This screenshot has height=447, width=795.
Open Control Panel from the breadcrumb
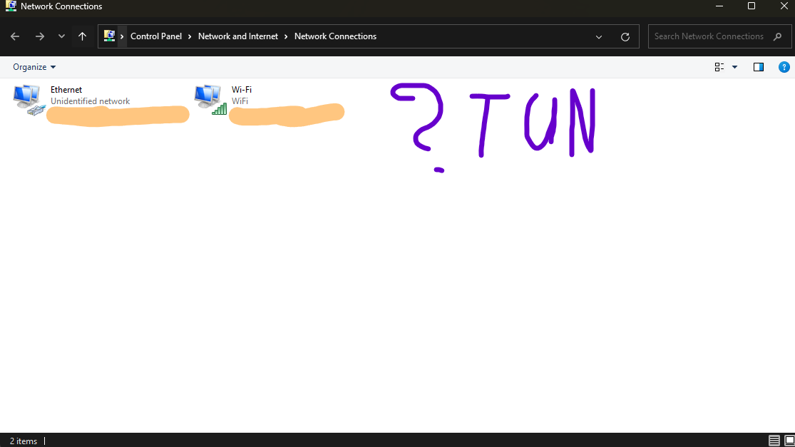pos(158,36)
